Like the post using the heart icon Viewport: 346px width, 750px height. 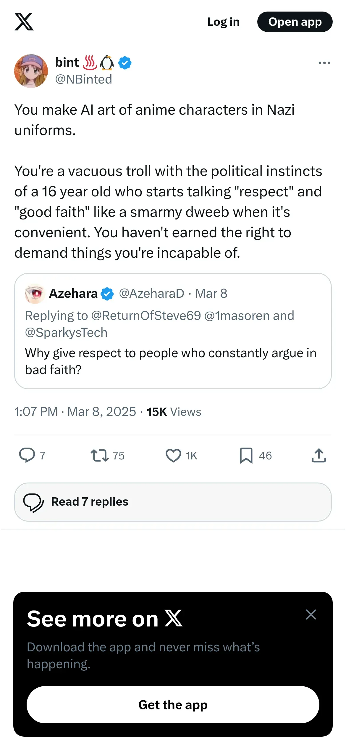(173, 455)
